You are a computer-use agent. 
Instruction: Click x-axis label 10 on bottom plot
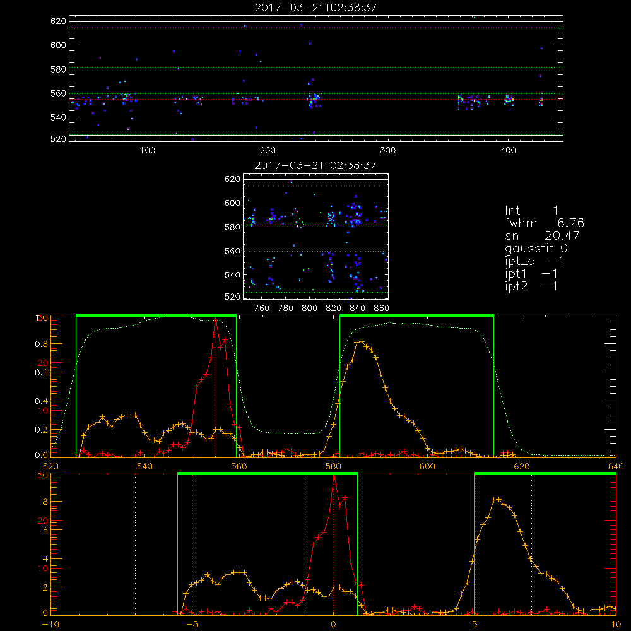[616, 624]
